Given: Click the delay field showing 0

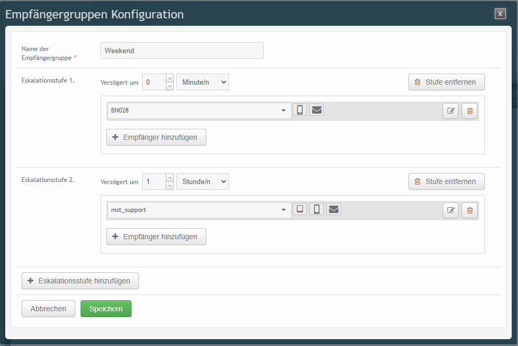Looking at the screenshot, I should (154, 82).
